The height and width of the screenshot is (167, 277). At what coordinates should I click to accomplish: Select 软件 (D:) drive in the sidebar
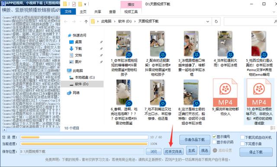(82, 84)
